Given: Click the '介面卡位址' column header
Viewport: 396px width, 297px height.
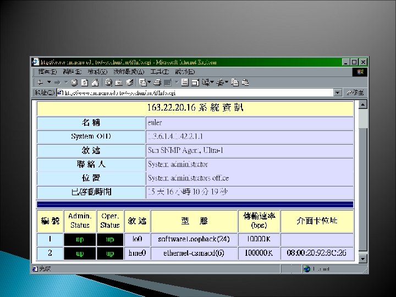Looking at the screenshot, I should click(x=317, y=221).
